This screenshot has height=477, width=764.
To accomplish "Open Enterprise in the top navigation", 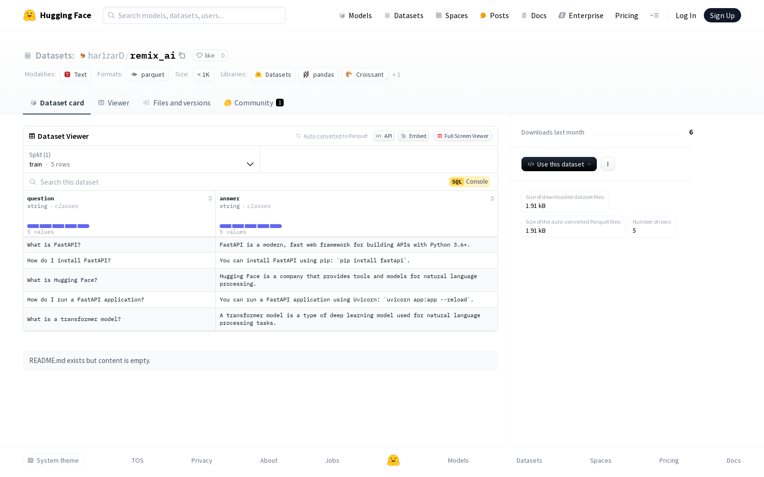I will [581, 15].
